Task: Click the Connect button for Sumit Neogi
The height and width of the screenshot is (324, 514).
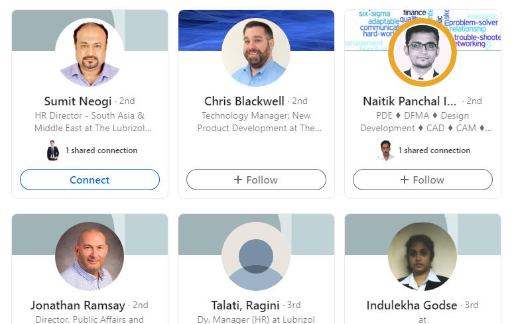Action: (x=90, y=180)
